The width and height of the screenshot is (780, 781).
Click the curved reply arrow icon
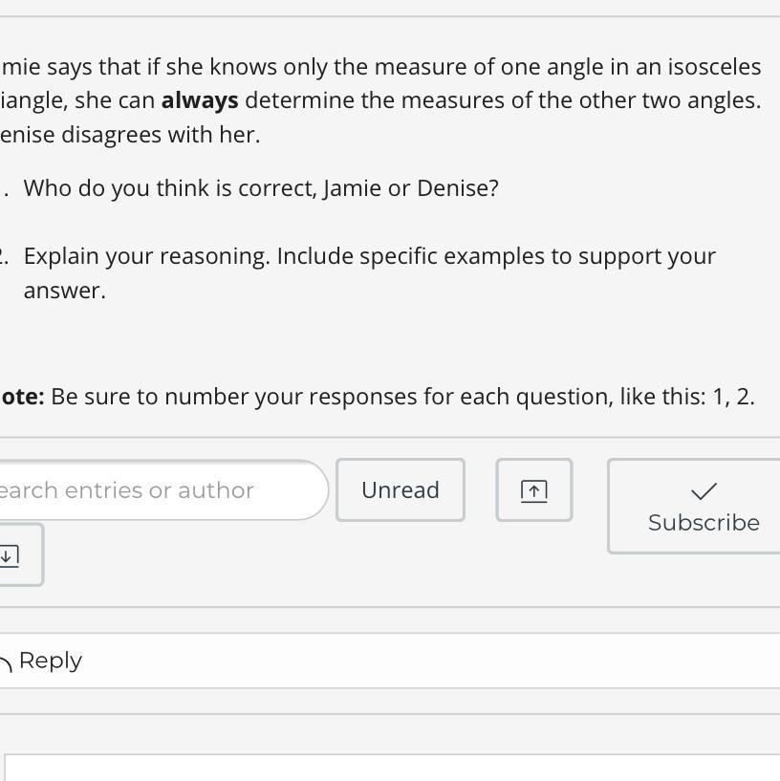point(6,662)
